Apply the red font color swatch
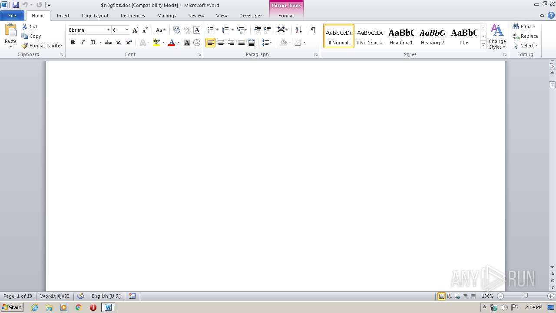 tap(172, 43)
